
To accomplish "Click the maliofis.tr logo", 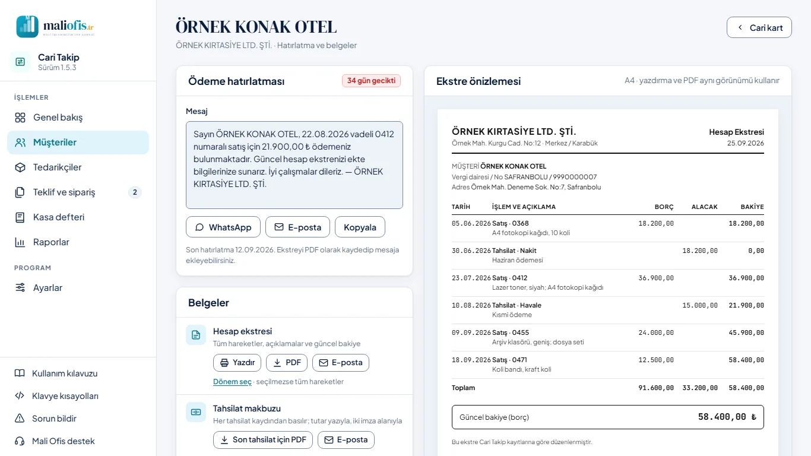I will click(x=55, y=27).
